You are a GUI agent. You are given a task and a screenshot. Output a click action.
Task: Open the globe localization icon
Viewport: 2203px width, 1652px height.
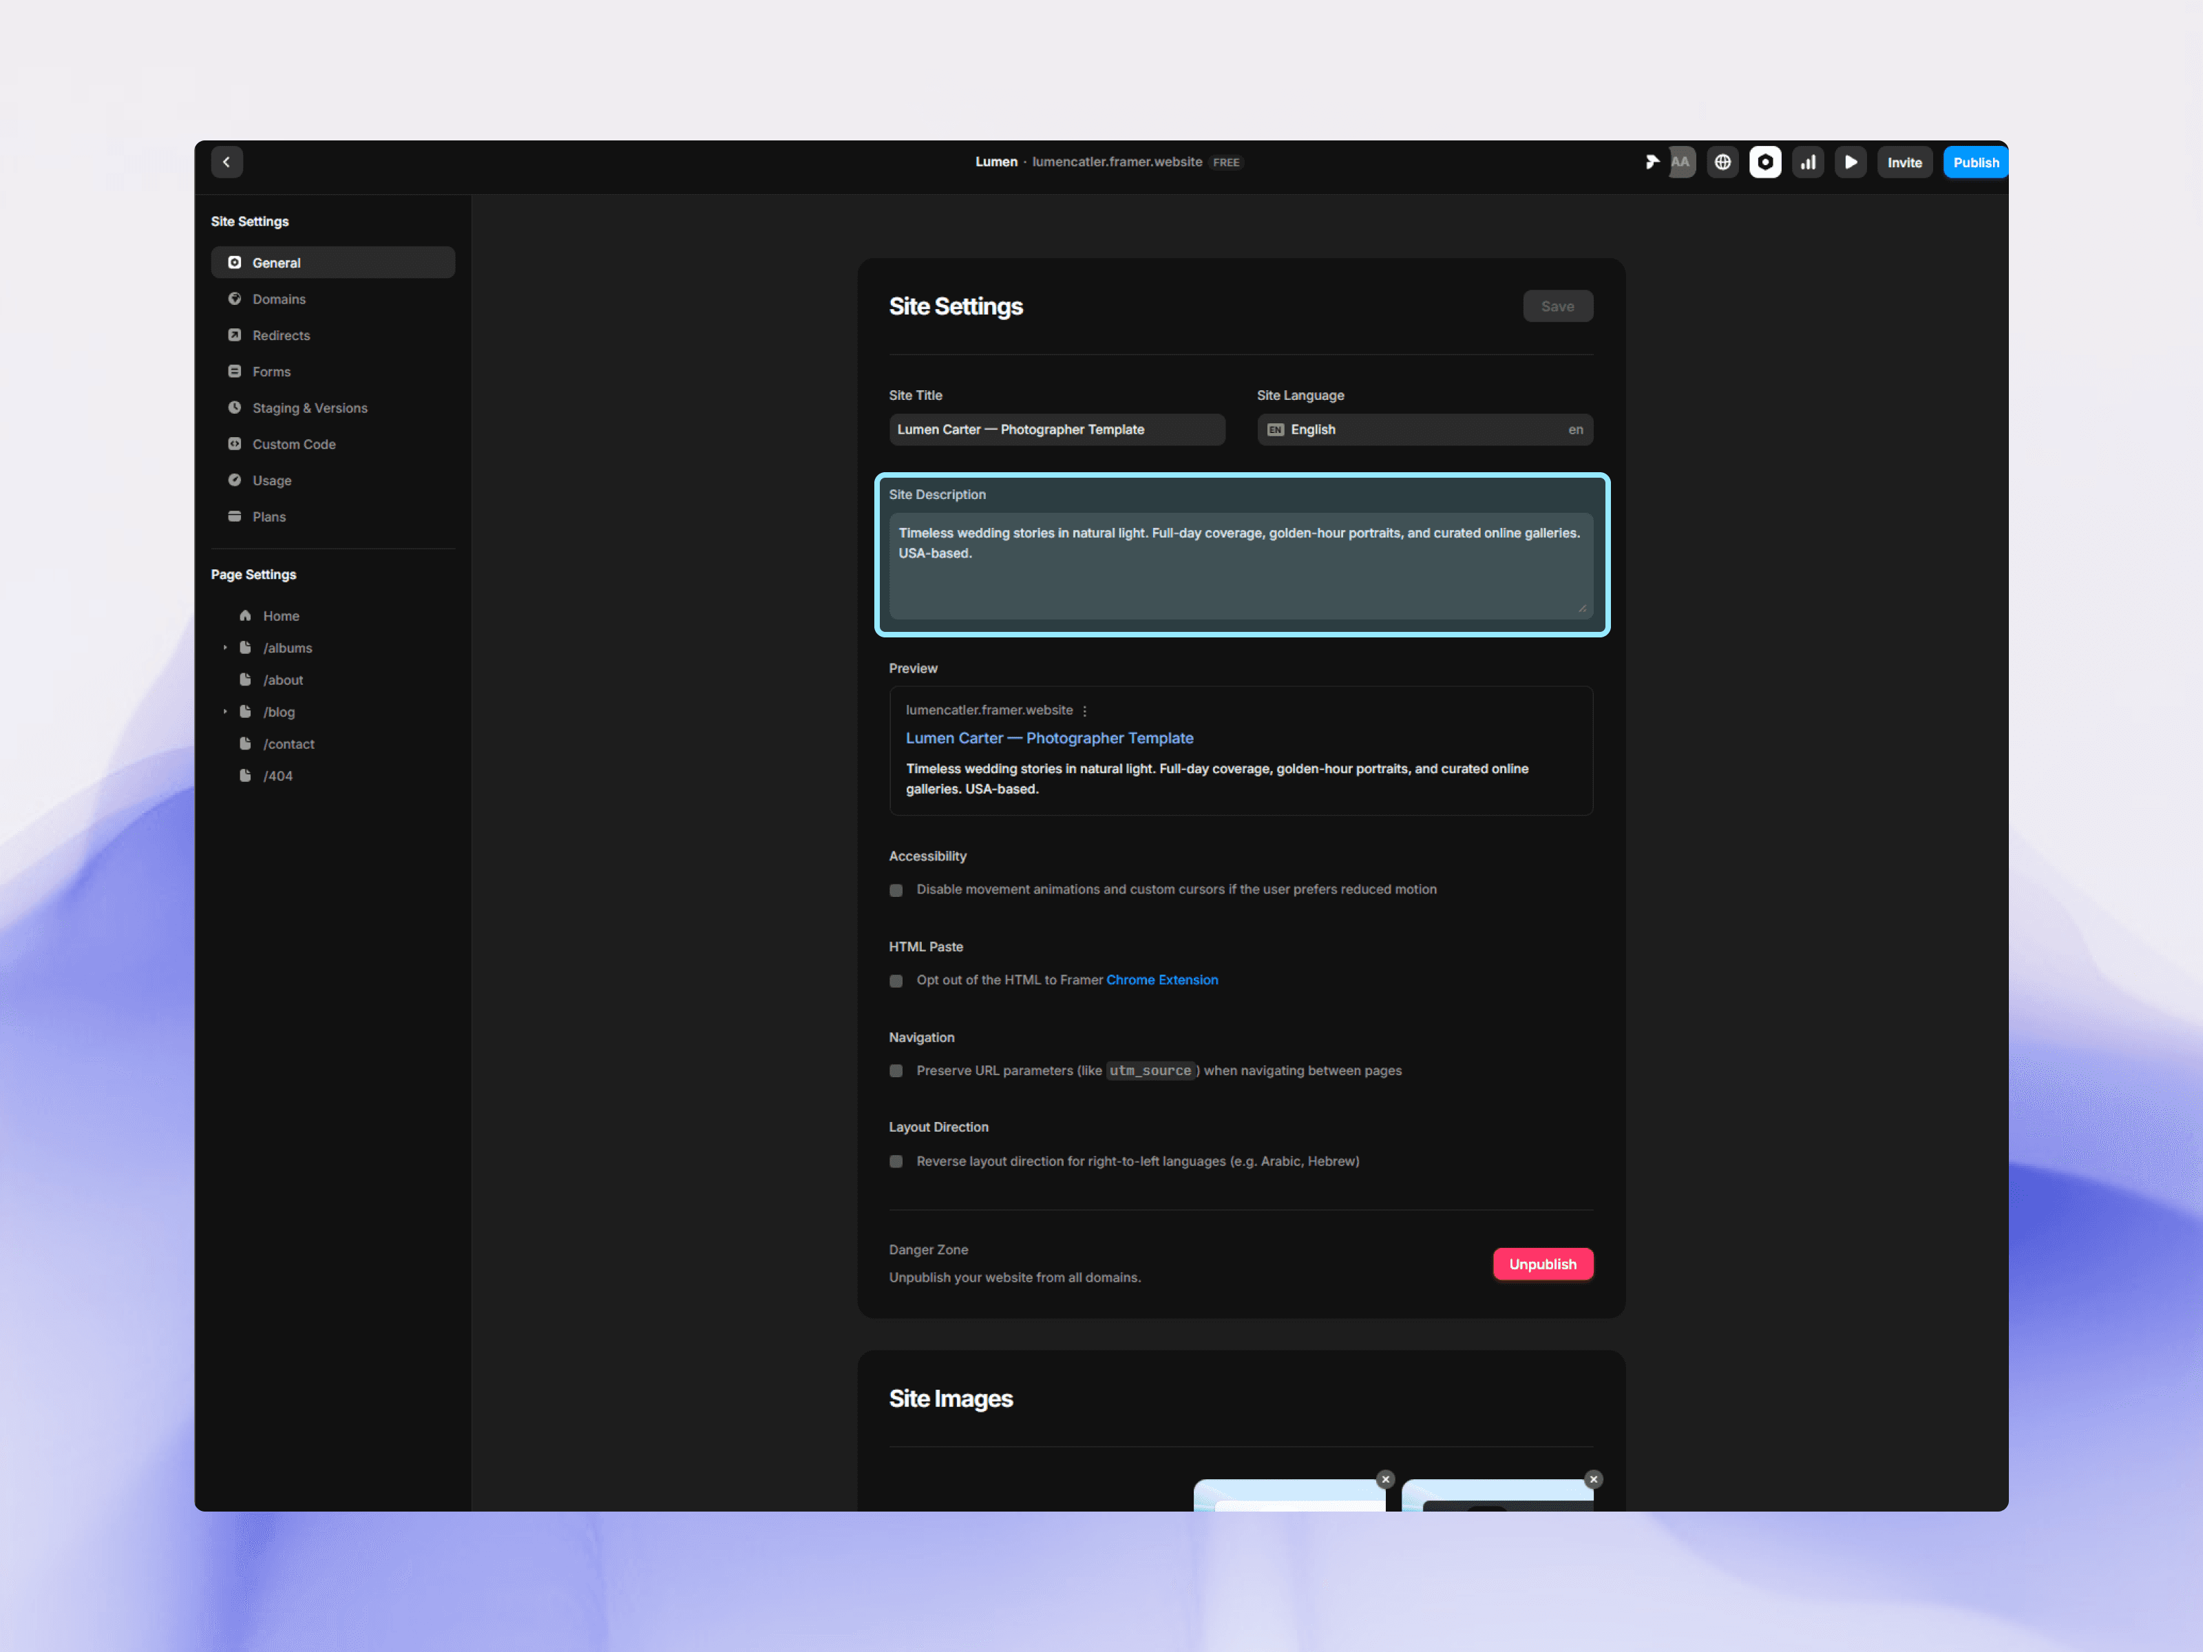pos(1722,162)
